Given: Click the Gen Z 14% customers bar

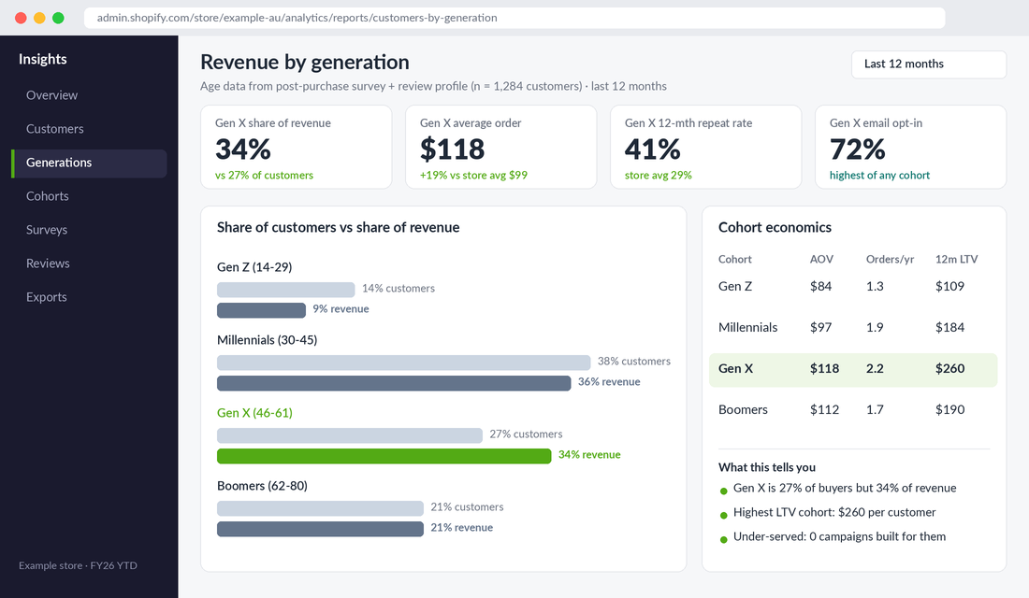Looking at the screenshot, I should pyautogui.click(x=285, y=289).
